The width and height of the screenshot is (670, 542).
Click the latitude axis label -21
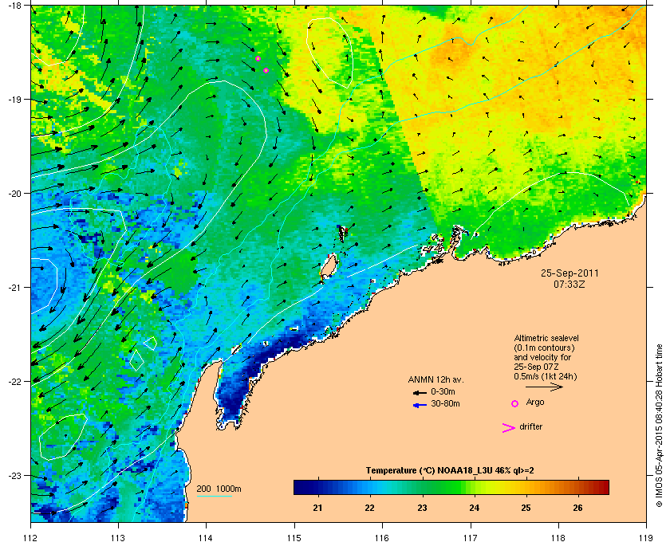14,288
